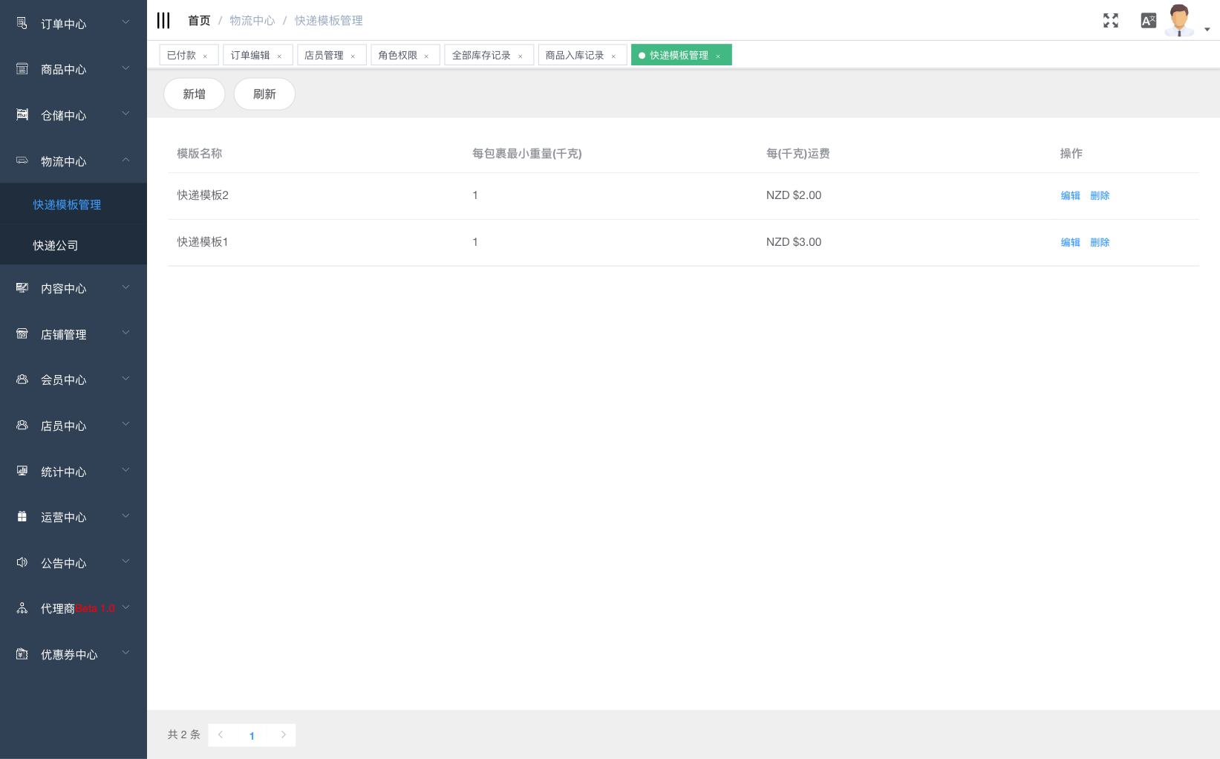Viewport: 1220px width, 759px height.
Task: Switch to the 角色权限 tab
Action: click(x=398, y=56)
